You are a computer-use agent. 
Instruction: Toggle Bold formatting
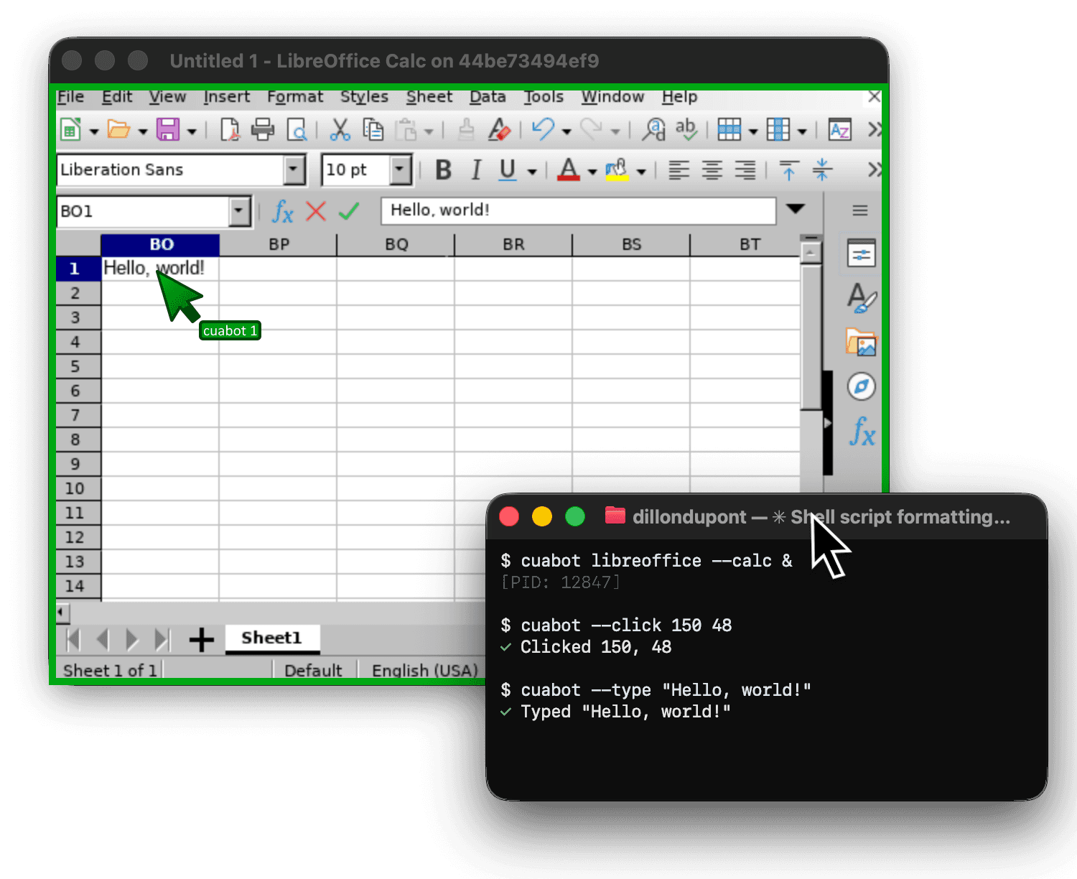[x=444, y=170]
